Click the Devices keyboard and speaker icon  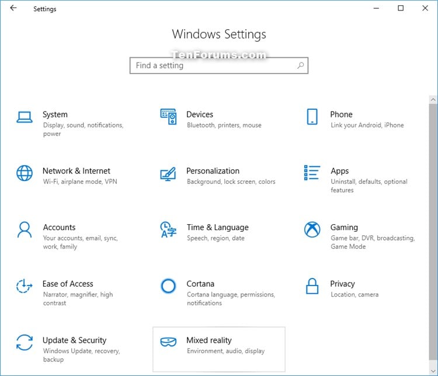click(x=168, y=117)
